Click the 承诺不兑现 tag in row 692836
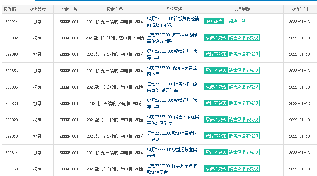The image size is (317, 176). click(x=216, y=87)
